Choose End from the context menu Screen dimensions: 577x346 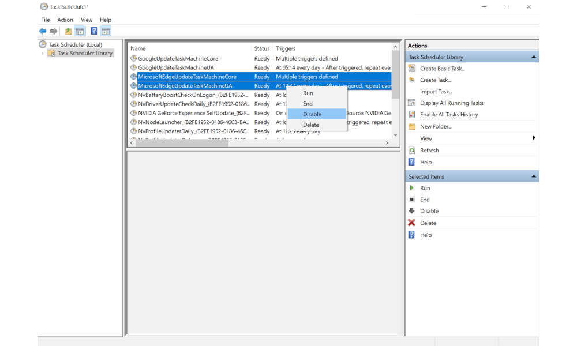pyautogui.click(x=317, y=104)
